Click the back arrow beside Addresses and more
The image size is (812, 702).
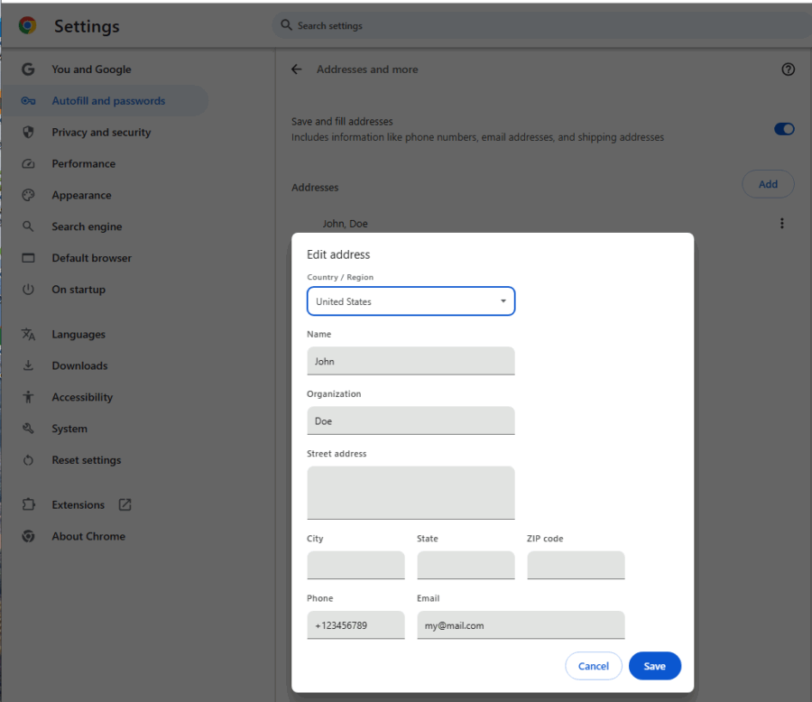296,69
